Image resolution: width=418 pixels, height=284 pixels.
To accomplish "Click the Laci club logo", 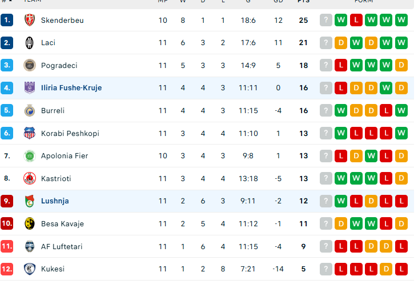I will (29, 43).
